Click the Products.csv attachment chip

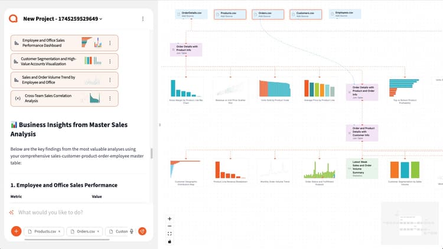tap(44, 231)
